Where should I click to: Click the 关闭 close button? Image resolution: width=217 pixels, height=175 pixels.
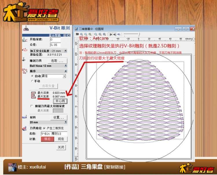pyautogui.click(x=61, y=147)
